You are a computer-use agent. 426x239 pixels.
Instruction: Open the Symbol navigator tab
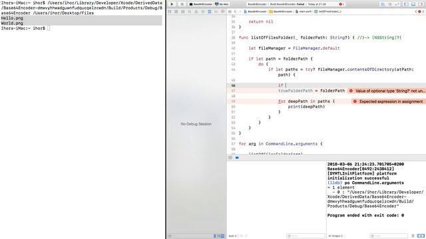pos(183,12)
